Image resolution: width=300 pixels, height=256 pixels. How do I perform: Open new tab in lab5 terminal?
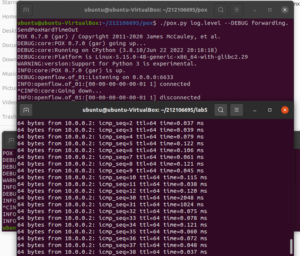tap(26, 110)
